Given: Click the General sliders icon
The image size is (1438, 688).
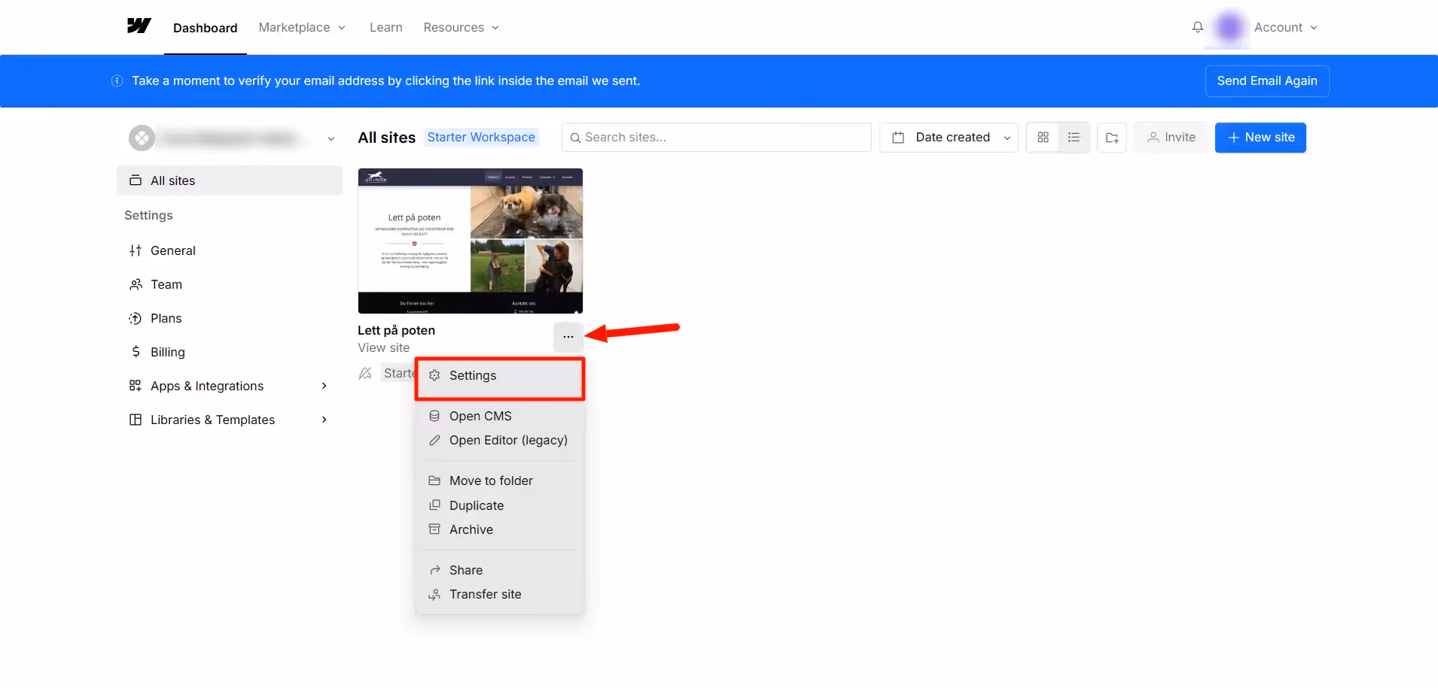Looking at the screenshot, I should 136,250.
